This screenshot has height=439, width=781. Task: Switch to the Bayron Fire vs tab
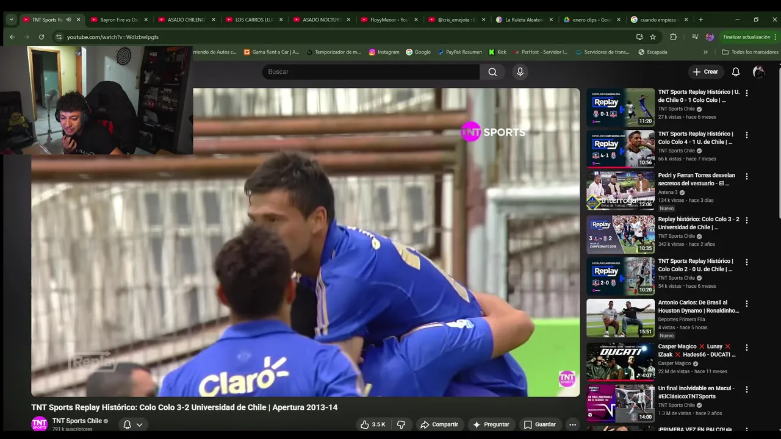(x=119, y=20)
